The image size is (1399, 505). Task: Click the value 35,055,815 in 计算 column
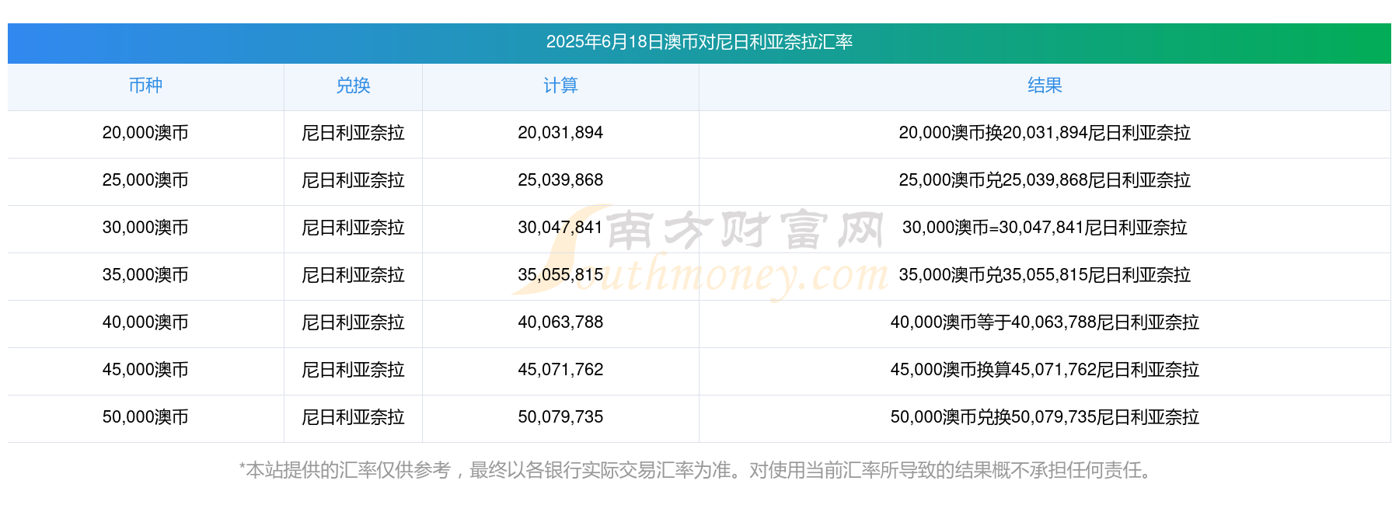coord(560,275)
